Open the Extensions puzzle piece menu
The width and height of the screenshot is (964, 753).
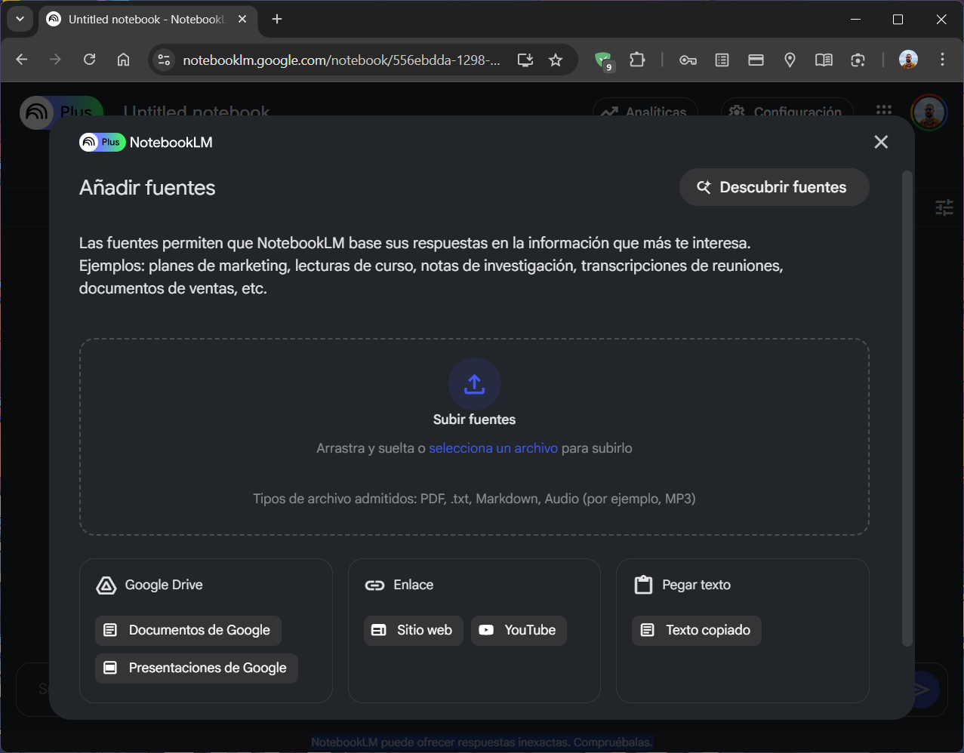[x=637, y=60]
